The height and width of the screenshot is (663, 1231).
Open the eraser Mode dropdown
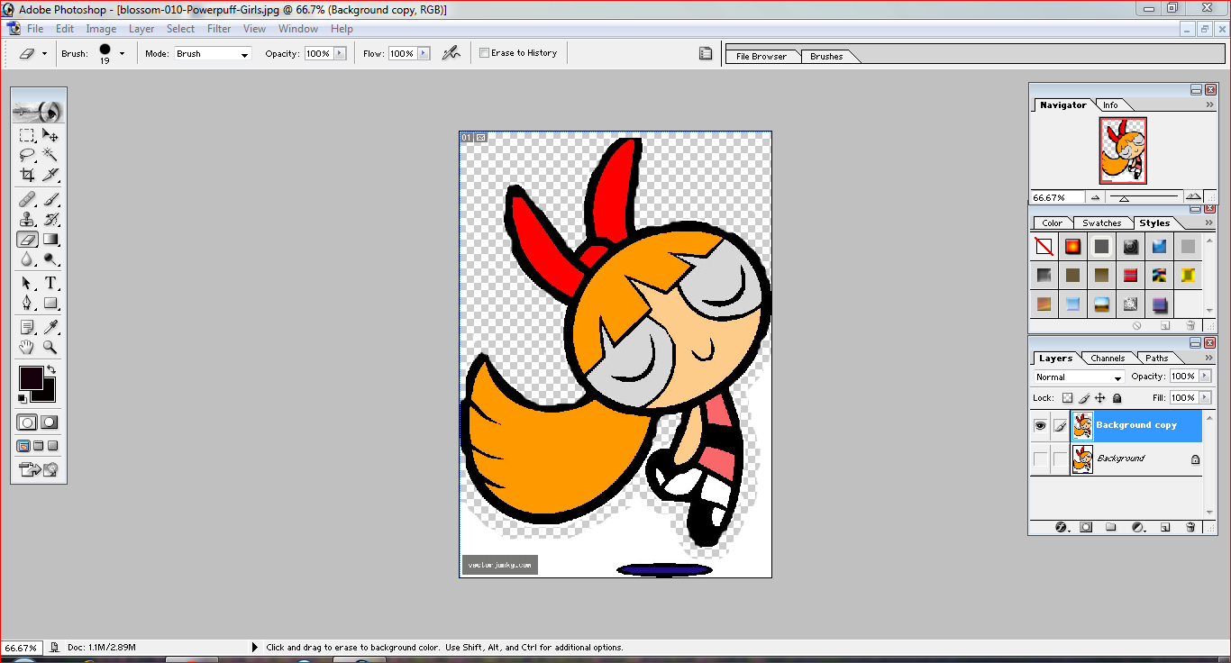point(244,54)
